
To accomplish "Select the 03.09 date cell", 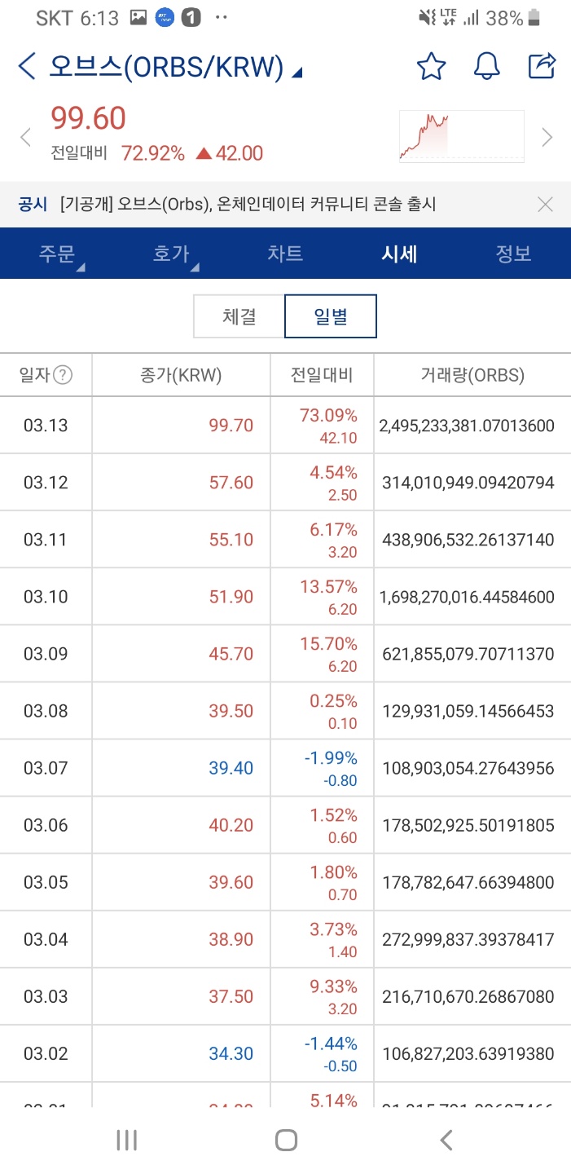I will [46, 653].
